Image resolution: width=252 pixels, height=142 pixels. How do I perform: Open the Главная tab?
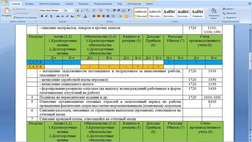[x=16, y=4]
